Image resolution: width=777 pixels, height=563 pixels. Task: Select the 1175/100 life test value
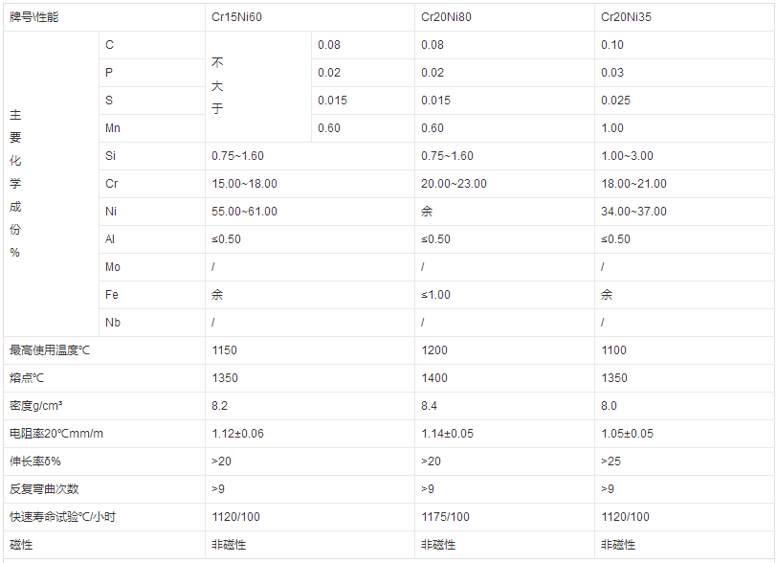click(445, 517)
